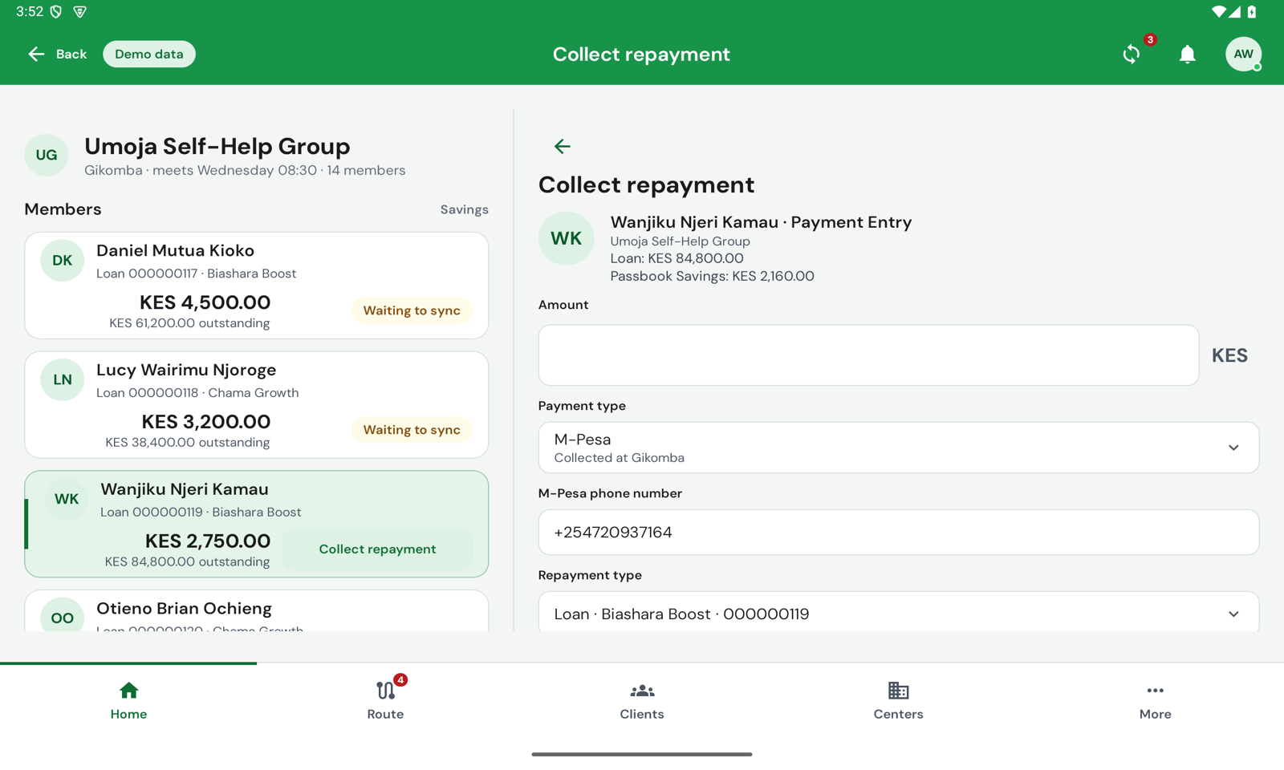Click the DK member avatar

pos(62,260)
